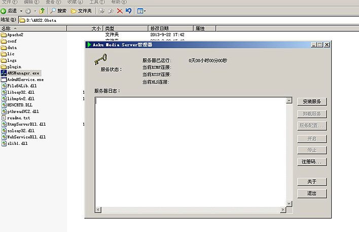Select libmp4v2.dll file

click(18, 99)
